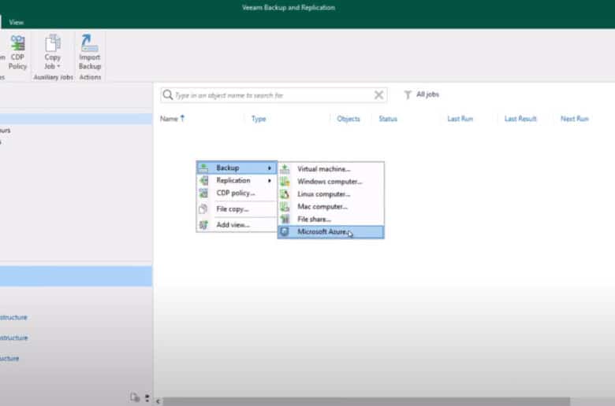Sort by the Last Run column
615x406 pixels.
[x=460, y=119]
